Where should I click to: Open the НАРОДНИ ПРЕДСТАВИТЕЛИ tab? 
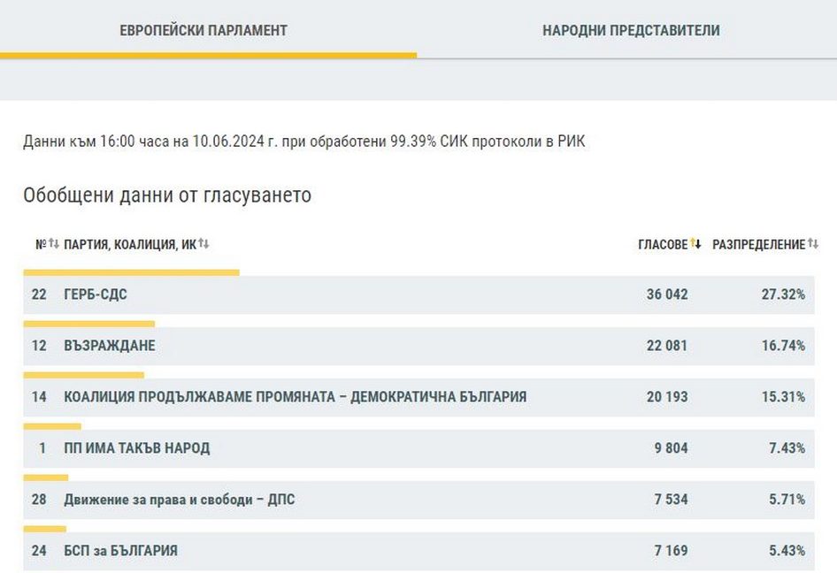pyautogui.click(x=631, y=30)
